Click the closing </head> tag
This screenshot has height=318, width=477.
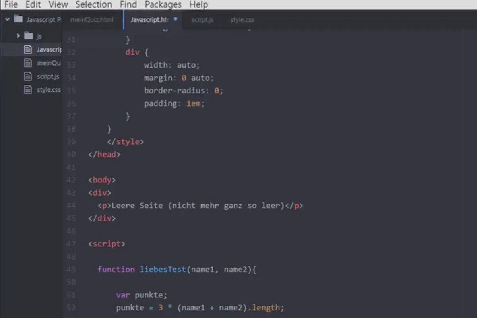pos(104,154)
